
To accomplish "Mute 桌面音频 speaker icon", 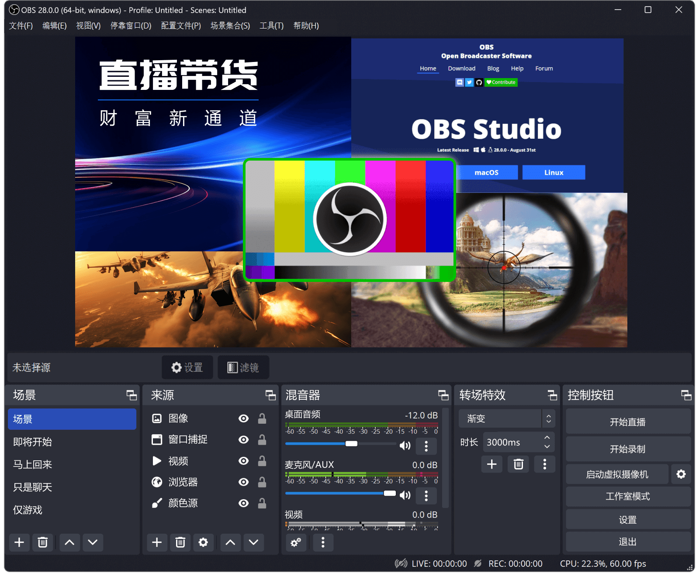I will (x=405, y=446).
